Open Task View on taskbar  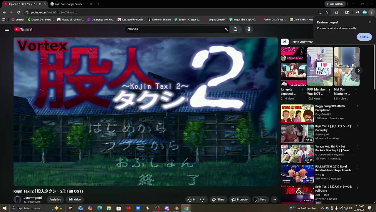[x=70, y=208]
